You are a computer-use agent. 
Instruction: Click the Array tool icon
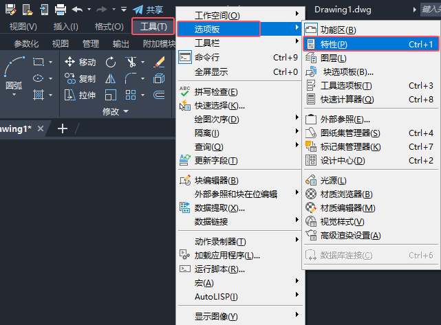pos(131,95)
